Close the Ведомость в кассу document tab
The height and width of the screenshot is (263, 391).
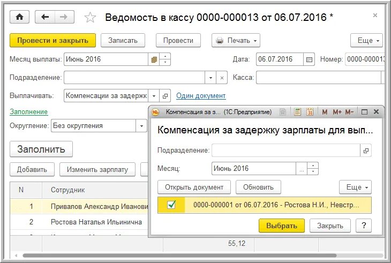pyautogui.click(x=375, y=16)
